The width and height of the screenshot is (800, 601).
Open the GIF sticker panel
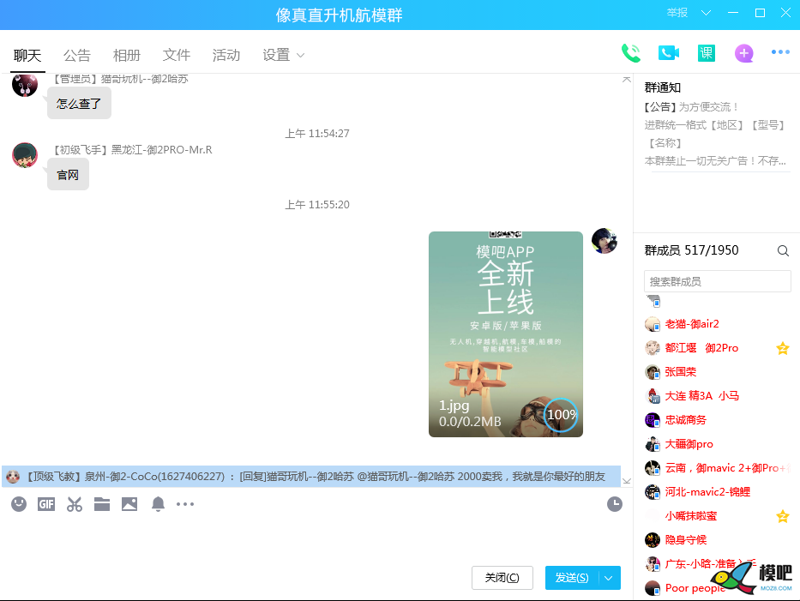(x=46, y=504)
